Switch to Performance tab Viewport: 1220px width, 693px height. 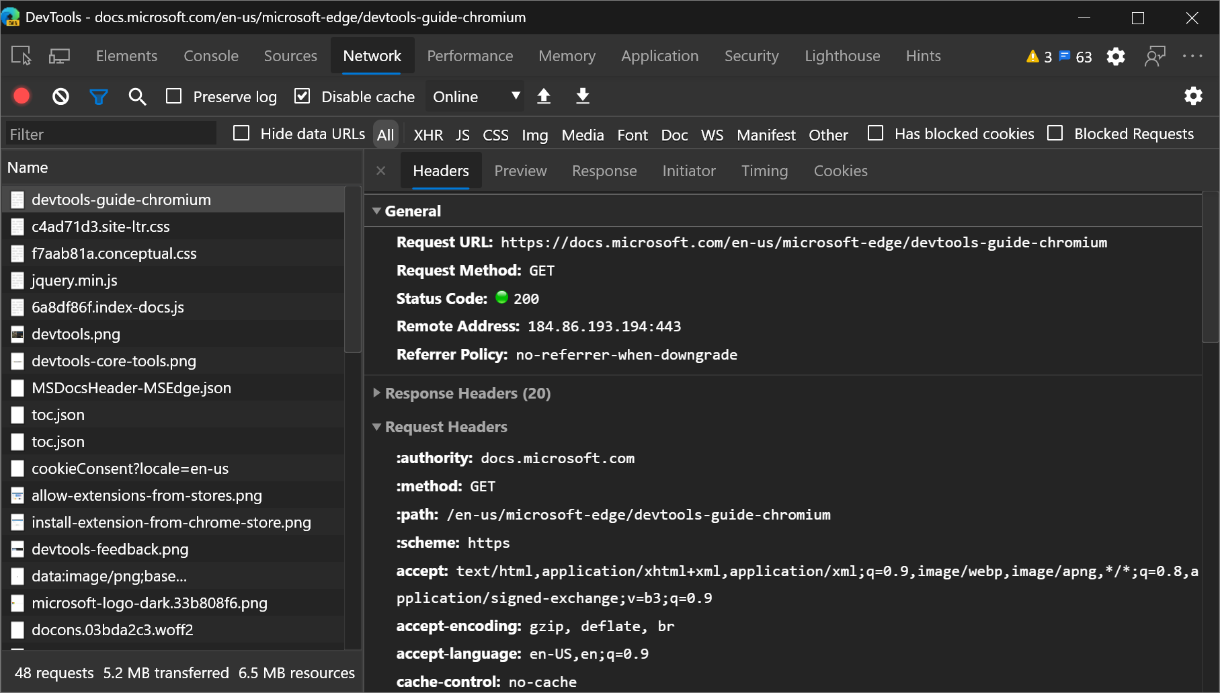coord(470,56)
